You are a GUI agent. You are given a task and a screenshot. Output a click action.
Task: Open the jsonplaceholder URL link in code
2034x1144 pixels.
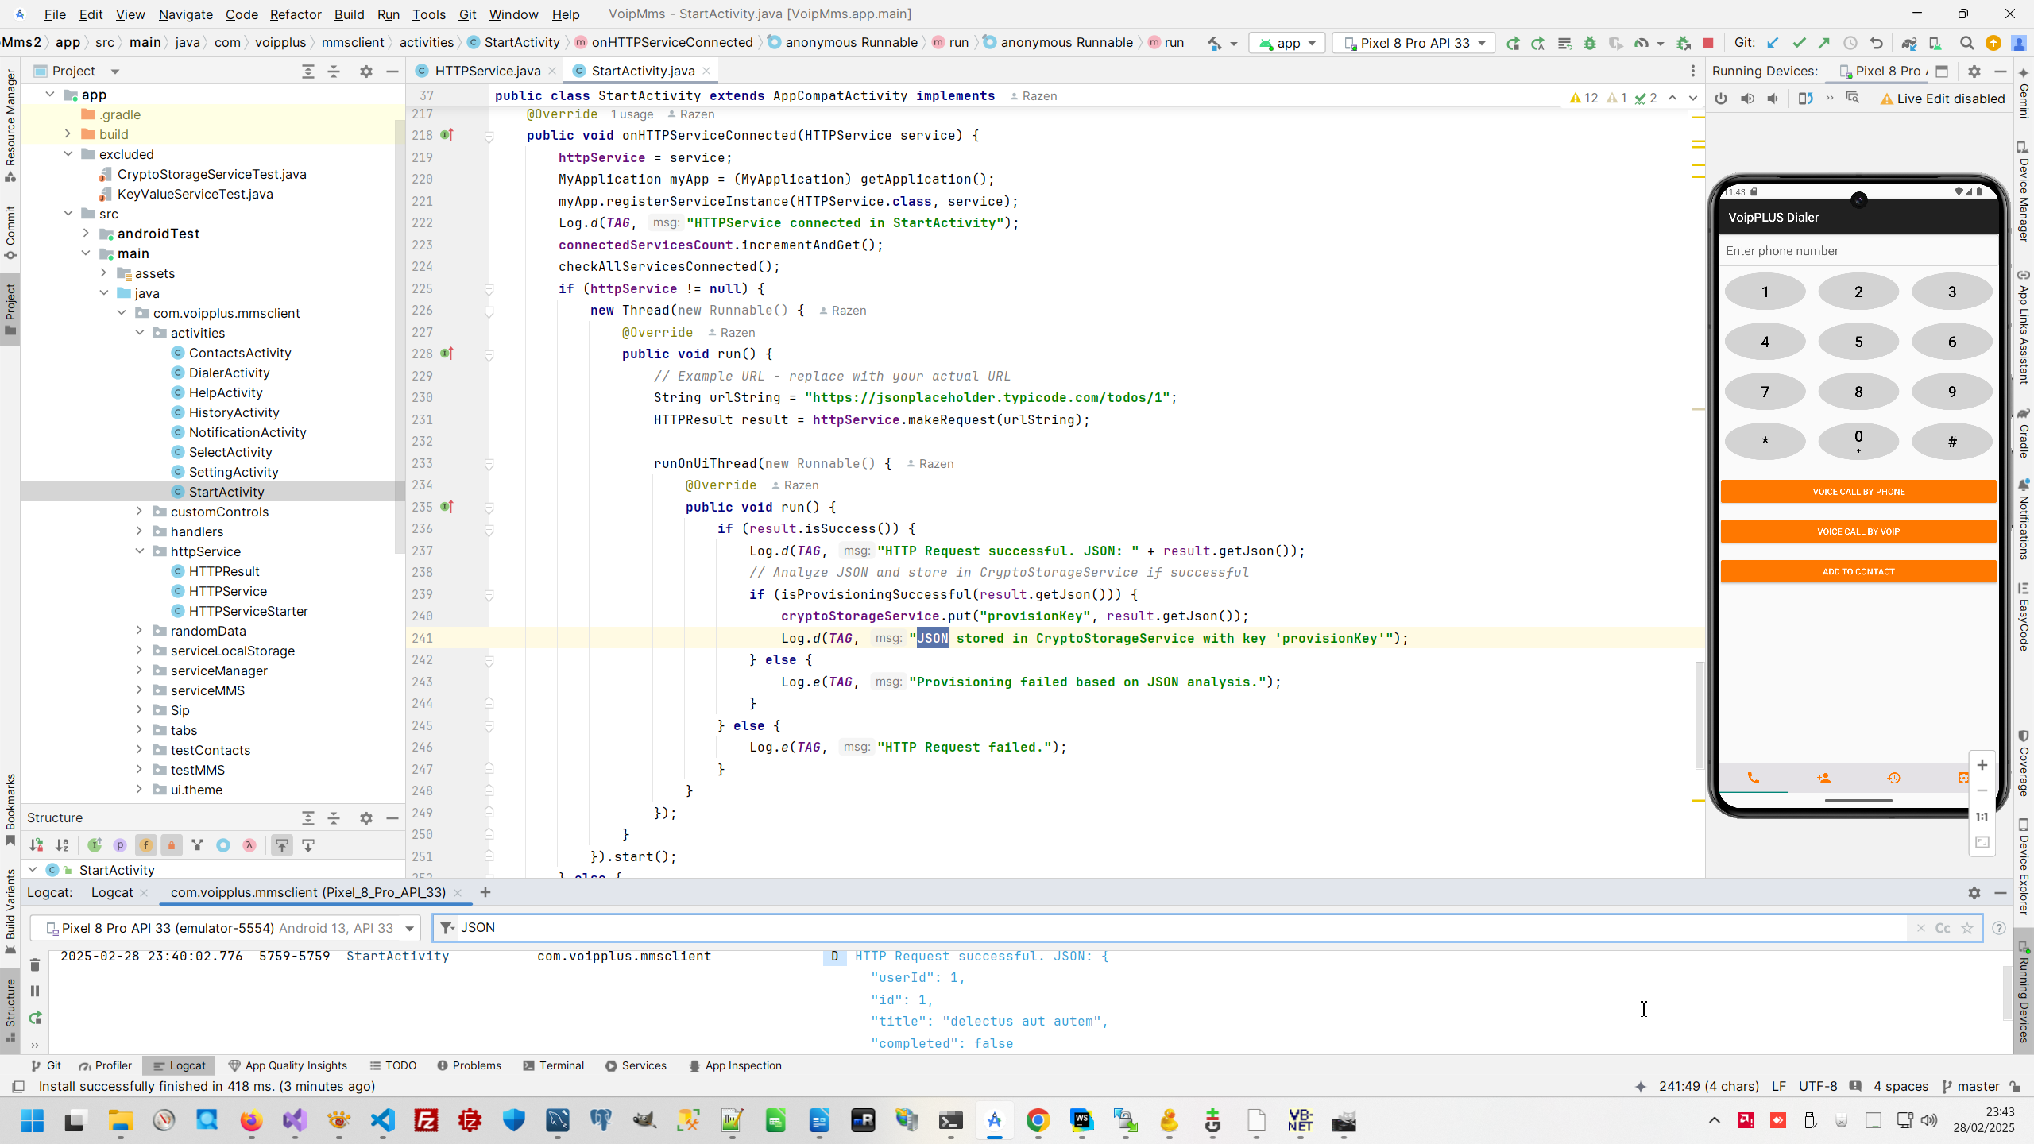click(x=987, y=397)
